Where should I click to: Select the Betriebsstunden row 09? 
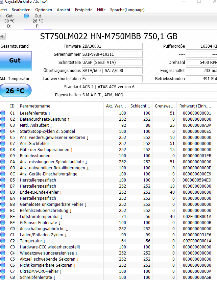(x=106, y=155)
